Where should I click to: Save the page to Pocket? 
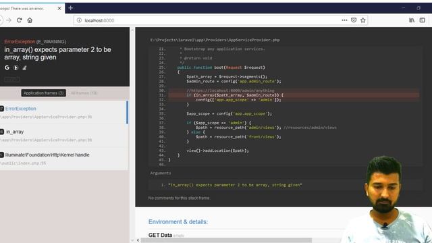(x=354, y=20)
